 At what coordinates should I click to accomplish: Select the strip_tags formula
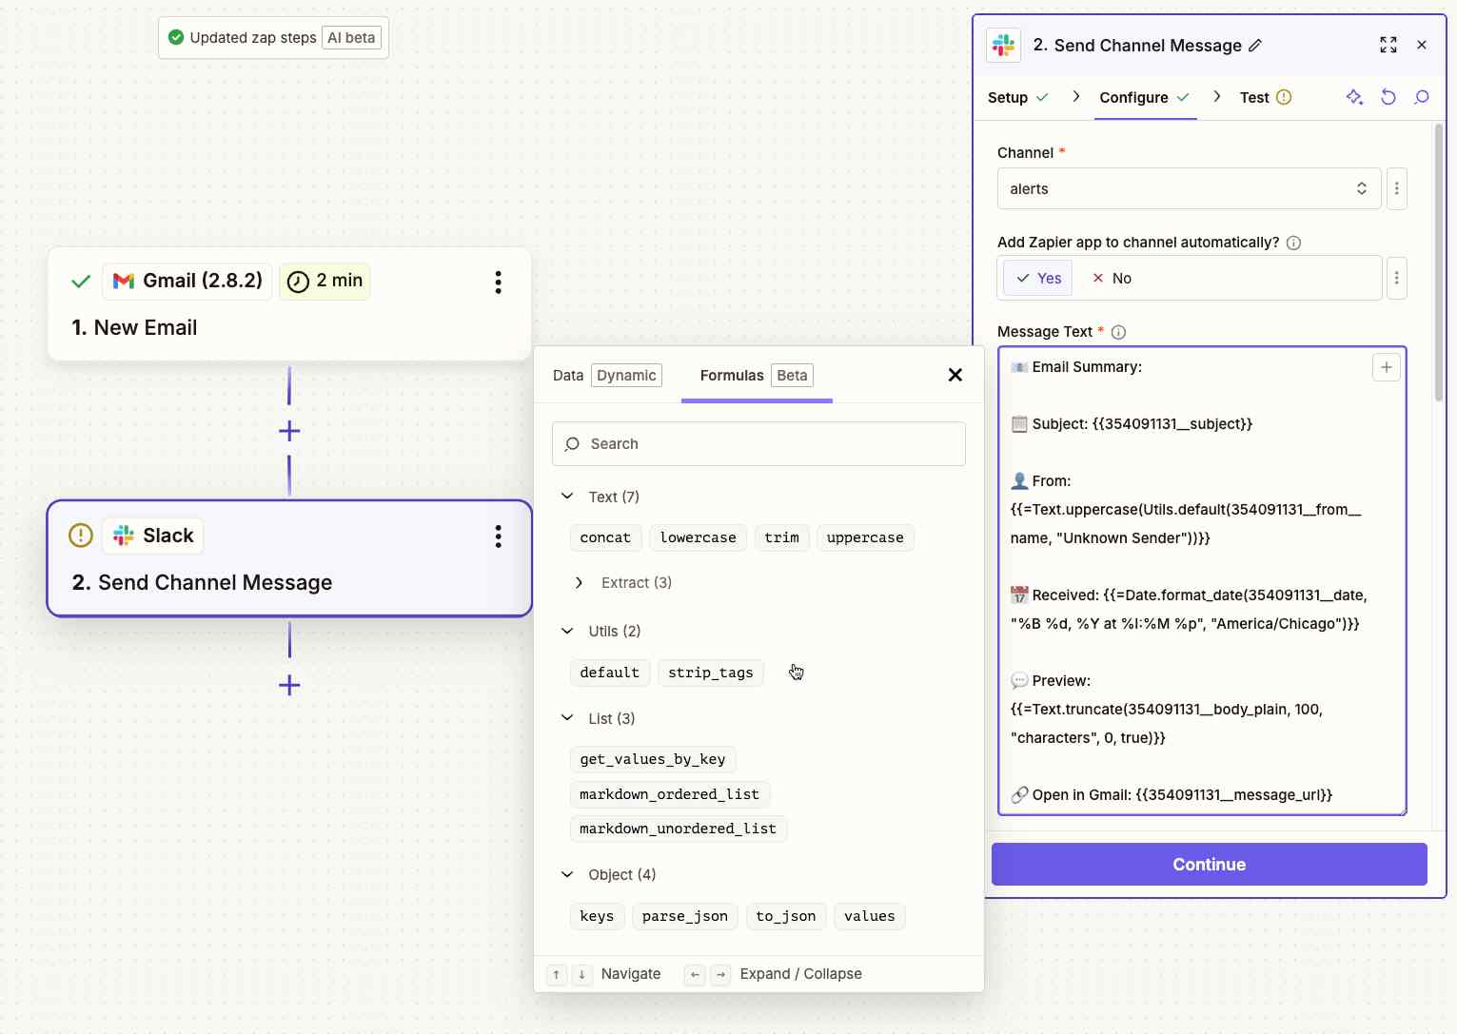tap(710, 673)
